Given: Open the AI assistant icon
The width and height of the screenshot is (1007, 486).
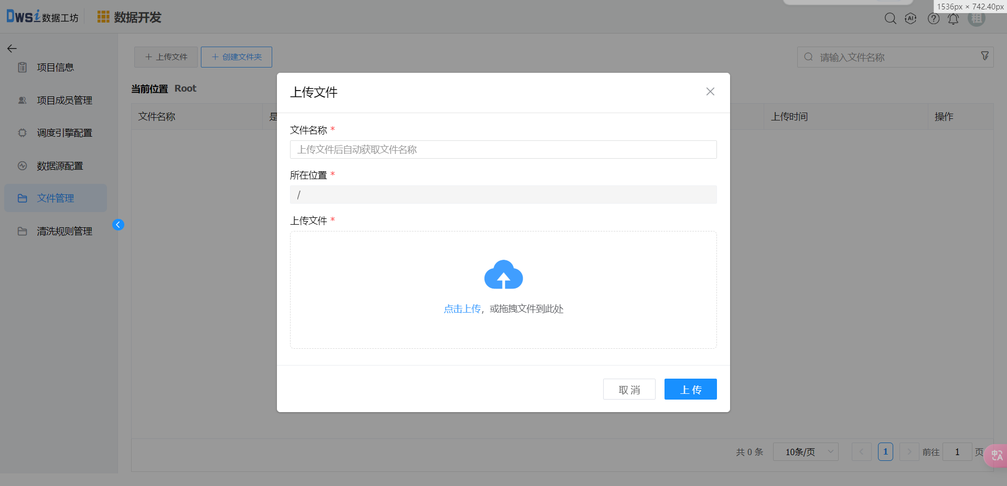Looking at the screenshot, I should point(911,19).
